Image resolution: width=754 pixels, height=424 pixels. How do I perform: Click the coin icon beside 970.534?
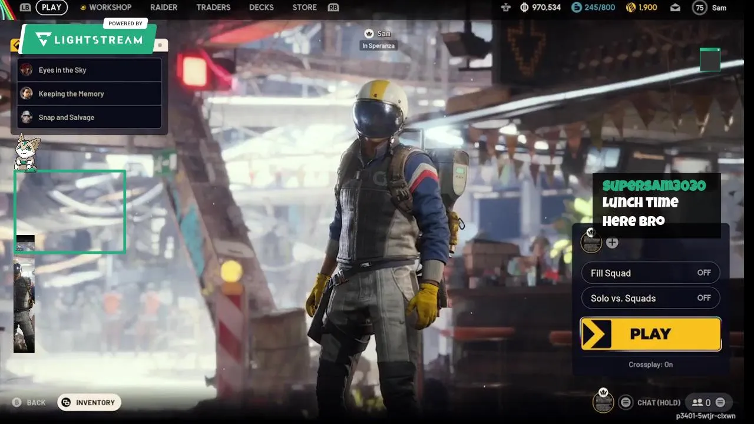525,8
